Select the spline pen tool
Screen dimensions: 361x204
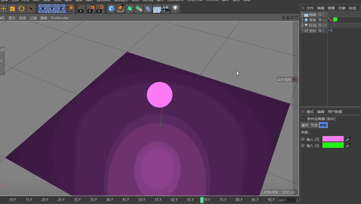(121, 9)
